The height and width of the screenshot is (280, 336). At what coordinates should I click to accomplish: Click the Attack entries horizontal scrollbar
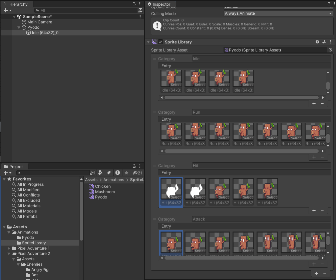coord(242,258)
